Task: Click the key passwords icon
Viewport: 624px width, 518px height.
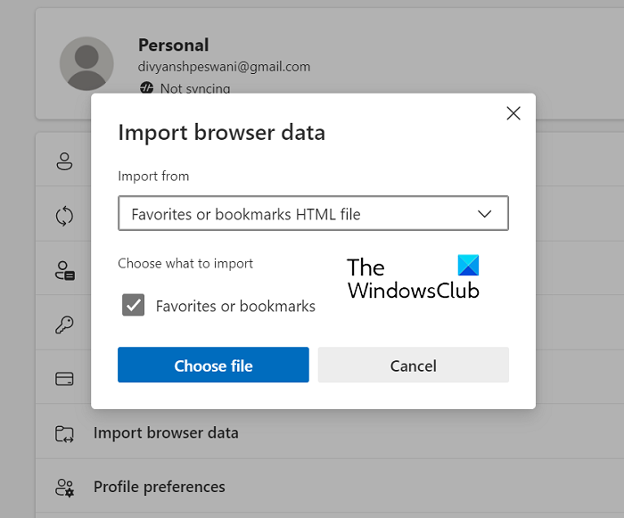Action: tap(64, 325)
